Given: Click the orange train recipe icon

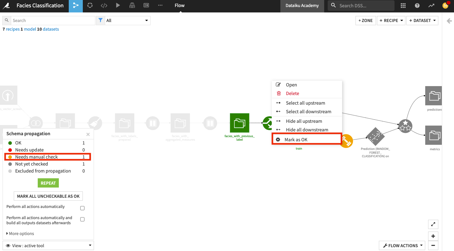Looking at the screenshot, I should [x=347, y=141].
